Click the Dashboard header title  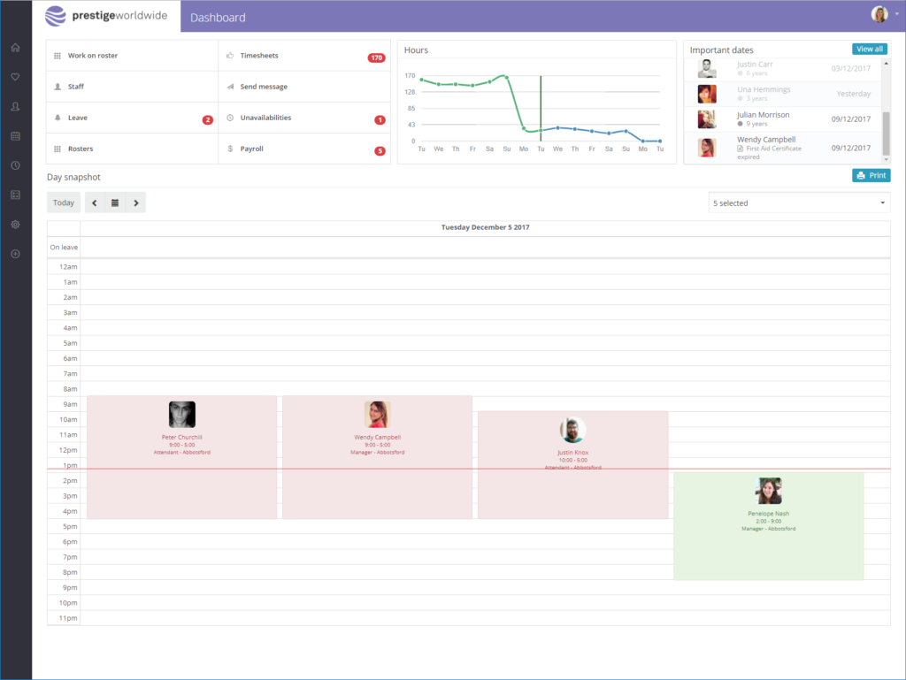coord(218,18)
